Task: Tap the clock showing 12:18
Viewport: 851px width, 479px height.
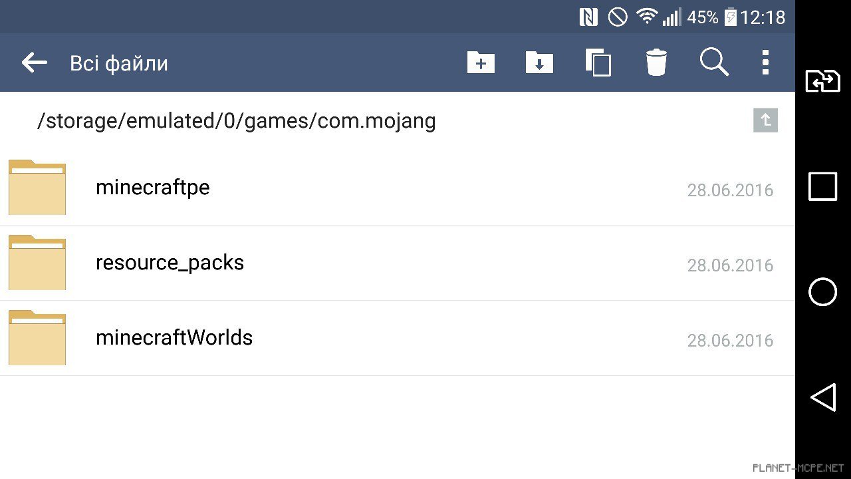Action: click(762, 17)
